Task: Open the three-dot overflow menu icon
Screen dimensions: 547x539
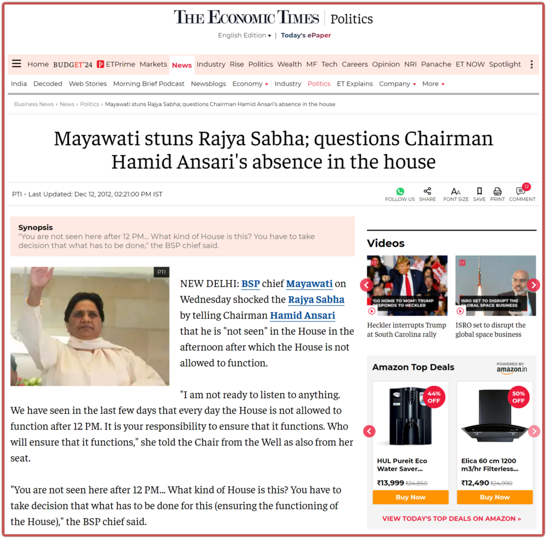Action: (532, 64)
